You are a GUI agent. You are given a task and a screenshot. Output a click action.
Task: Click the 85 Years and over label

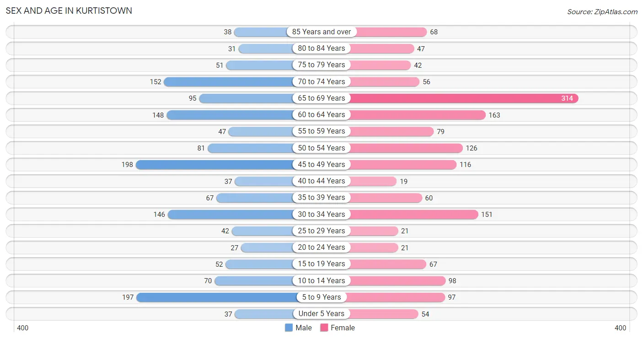(321, 32)
